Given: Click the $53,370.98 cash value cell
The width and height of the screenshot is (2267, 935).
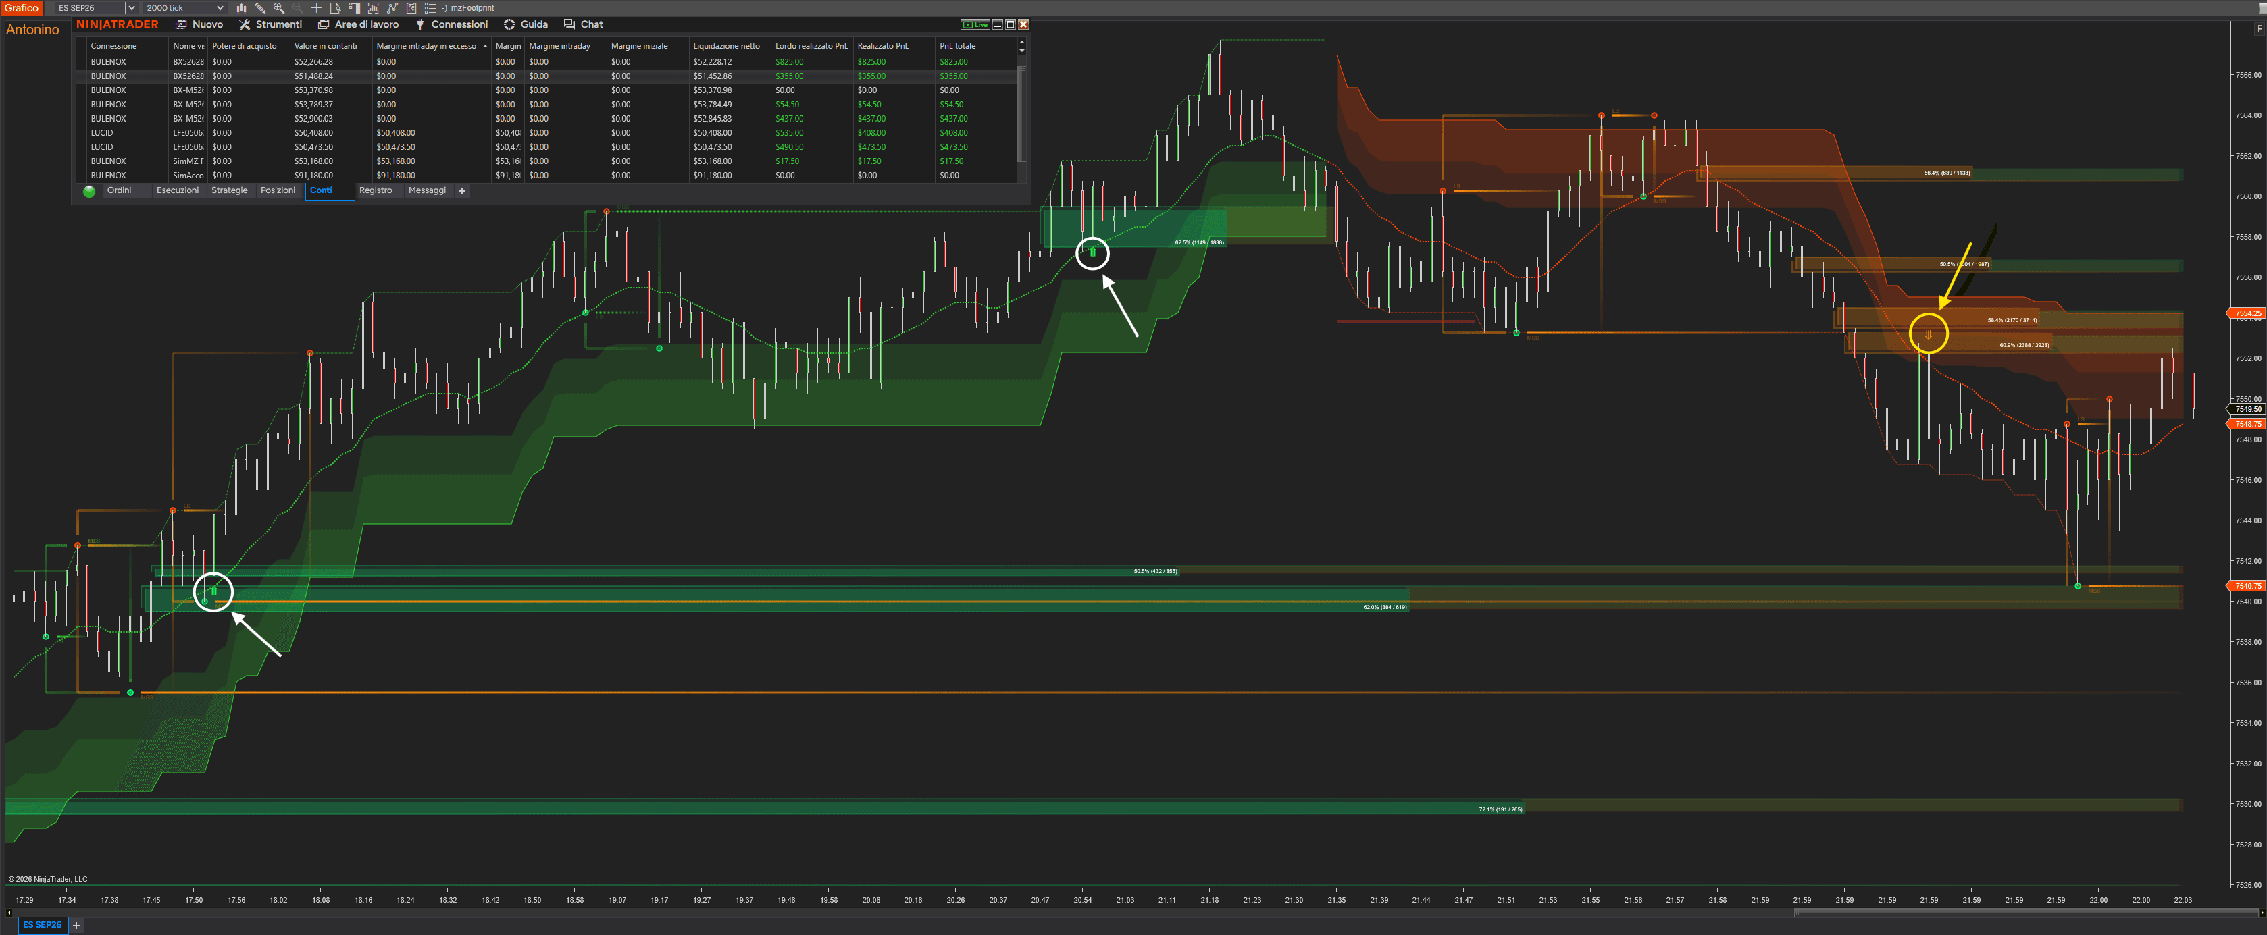Looking at the screenshot, I should [330, 90].
